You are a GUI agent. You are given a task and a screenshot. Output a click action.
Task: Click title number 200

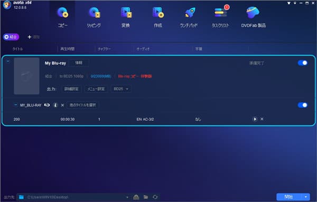16,120
